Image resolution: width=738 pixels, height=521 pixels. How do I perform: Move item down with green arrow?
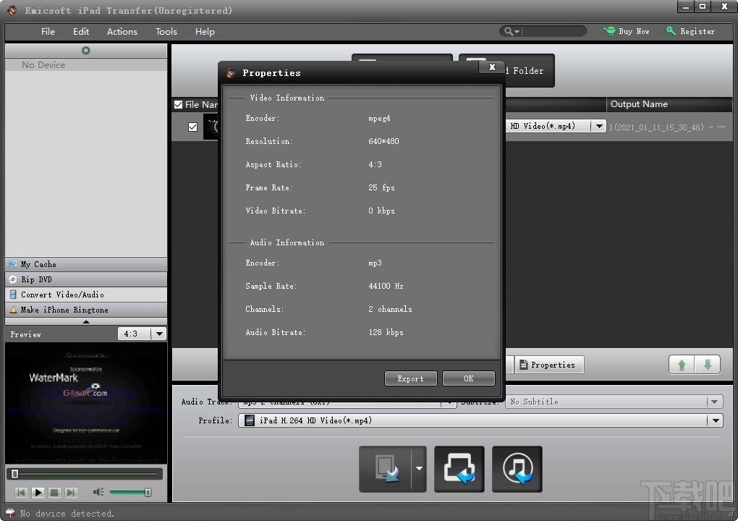[708, 365]
